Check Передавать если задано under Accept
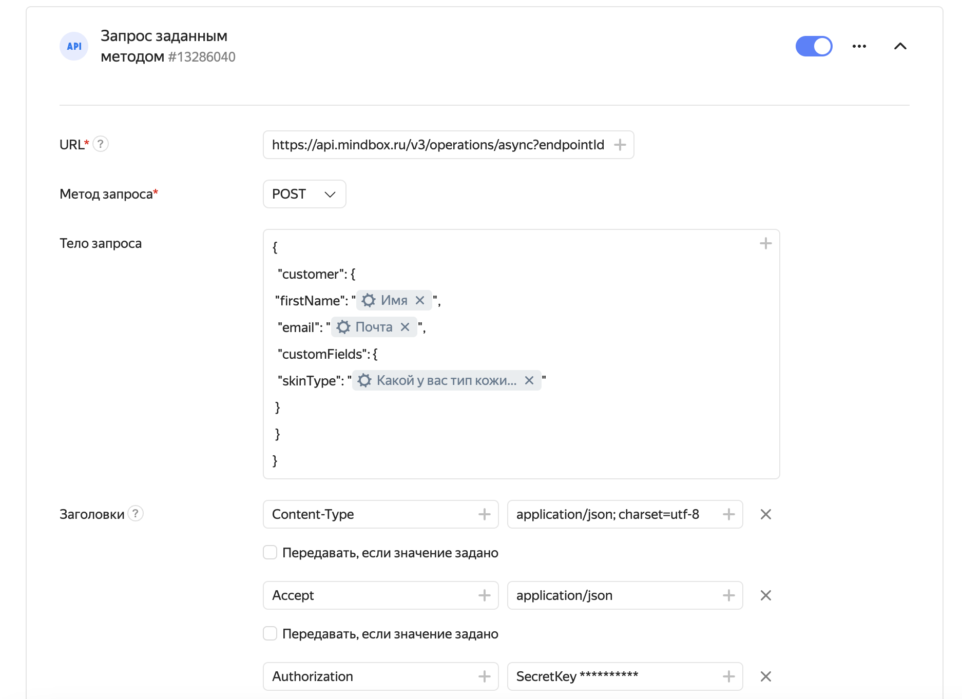 click(270, 633)
